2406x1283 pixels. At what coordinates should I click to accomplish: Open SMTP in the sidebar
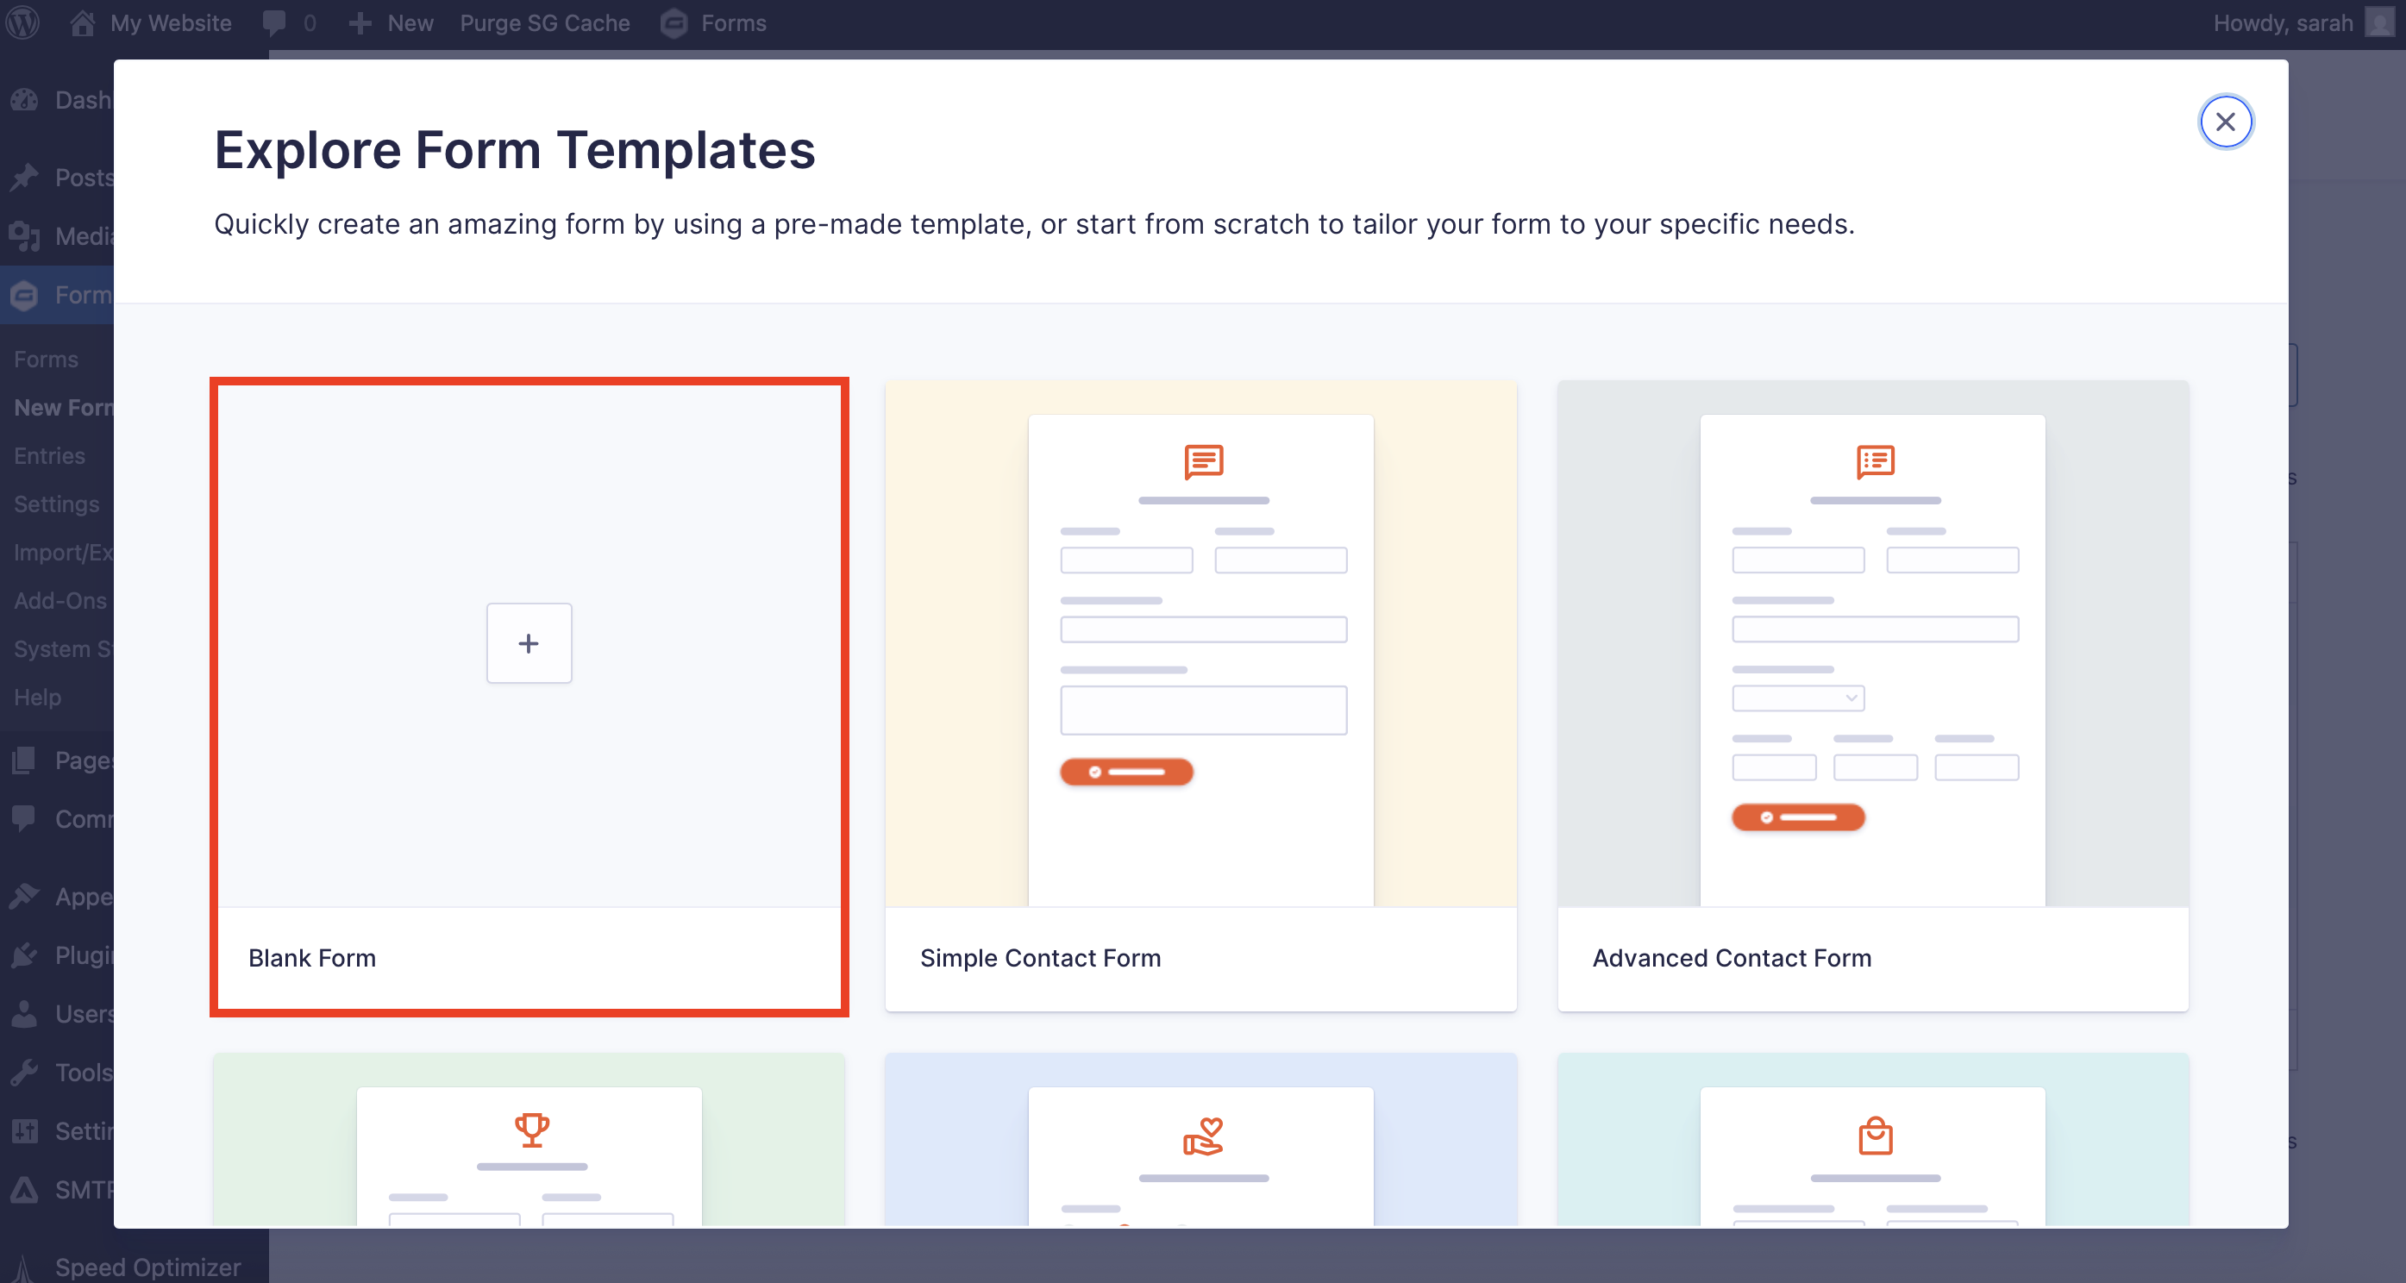(57, 1191)
